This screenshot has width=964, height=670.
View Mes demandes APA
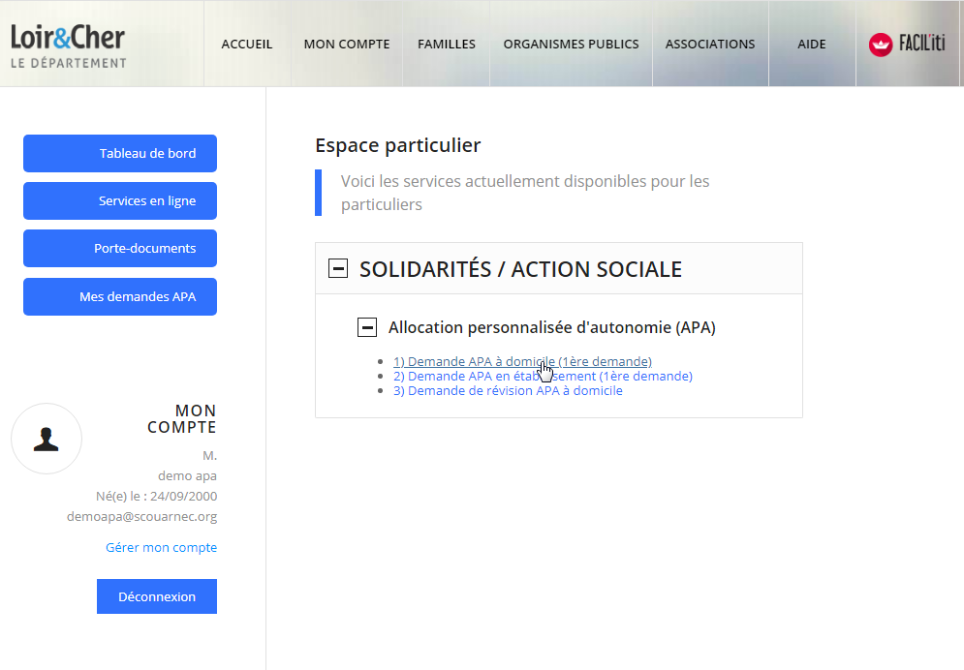(119, 296)
